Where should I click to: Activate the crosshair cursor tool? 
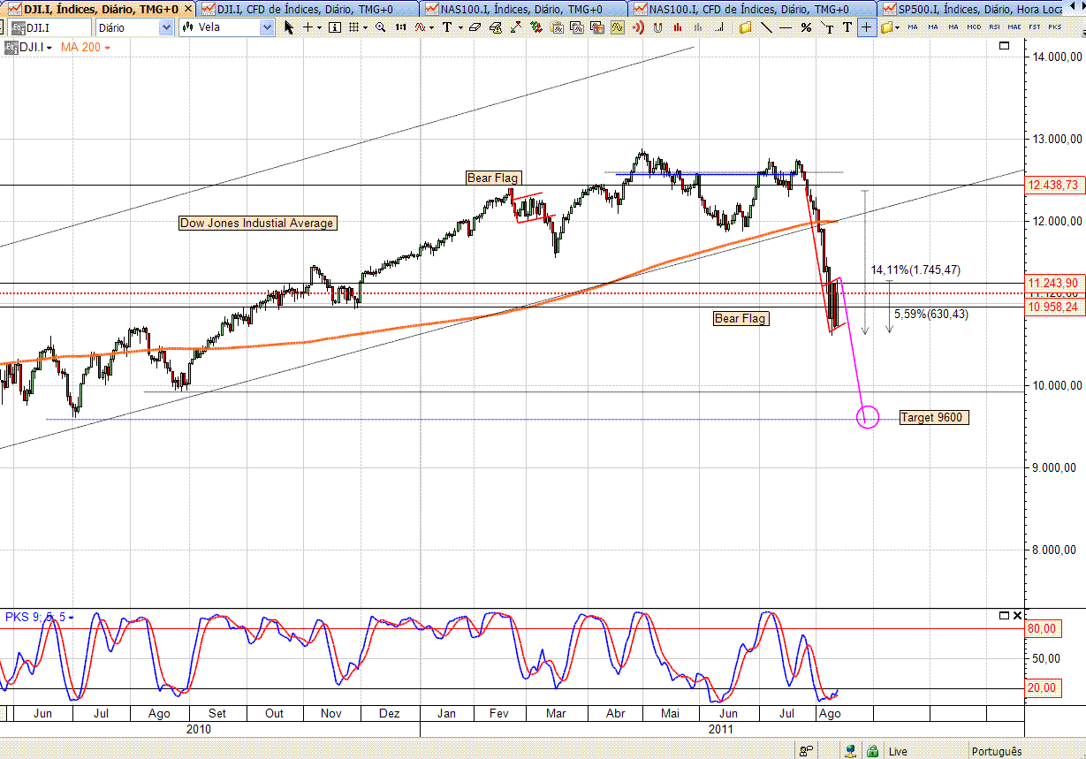pos(308,27)
